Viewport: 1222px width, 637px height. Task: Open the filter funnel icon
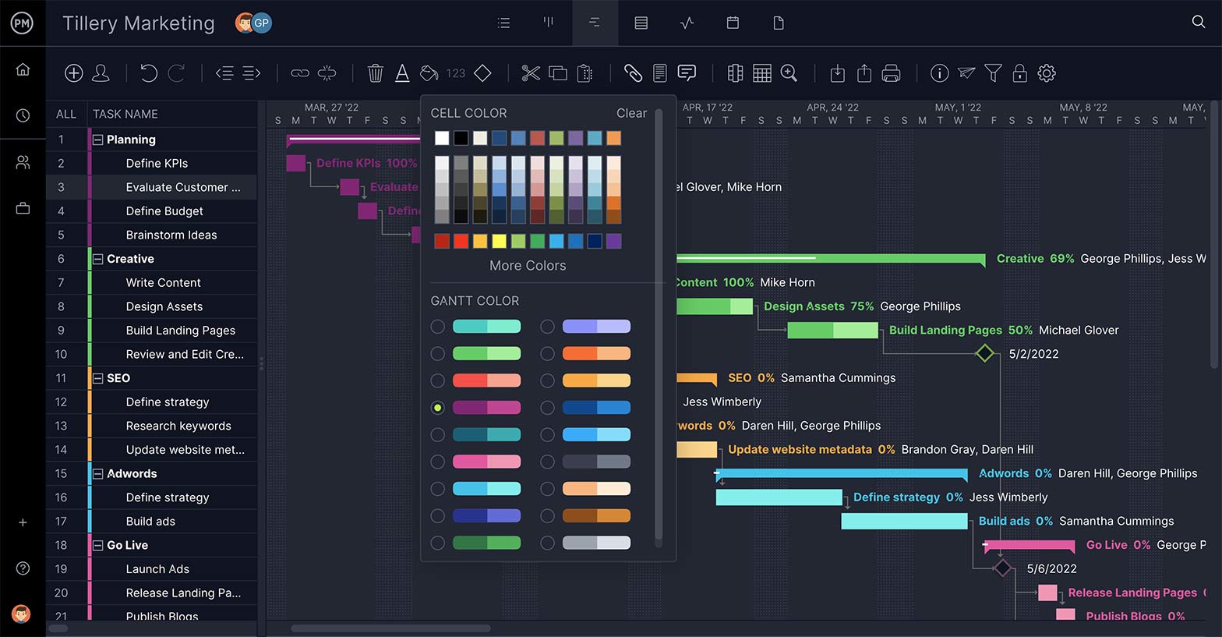[x=993, y=73]
